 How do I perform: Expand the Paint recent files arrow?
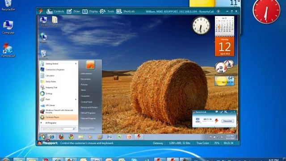76,99
